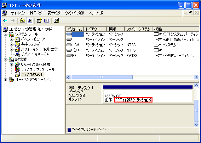Image resolution: width=201 pixels, height=143 pixels.
Task: Sort by the 状態 column header
Action: 176,29
